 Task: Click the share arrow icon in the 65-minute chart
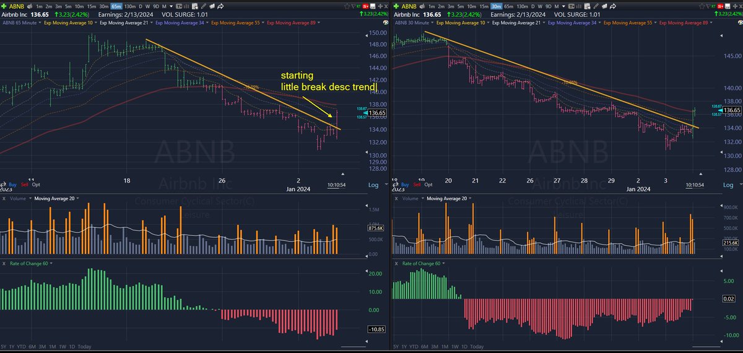pos(220,6)
